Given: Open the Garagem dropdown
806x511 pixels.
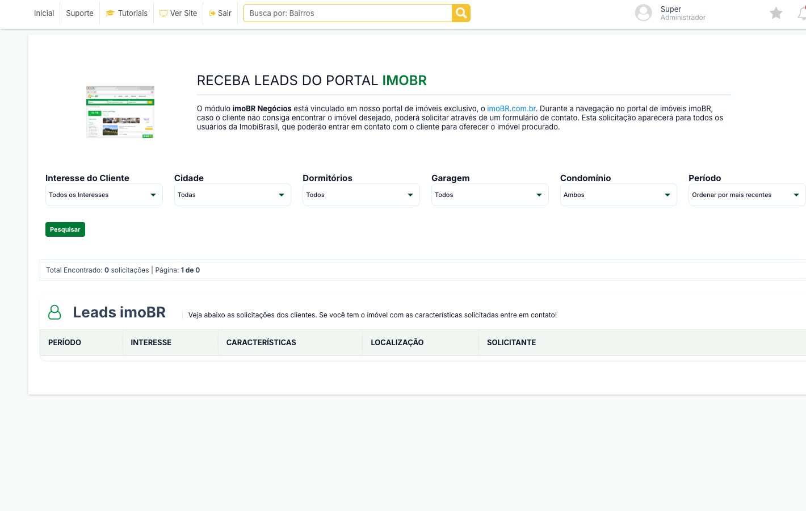Looking at the screenshot, I should pos(490,195).
